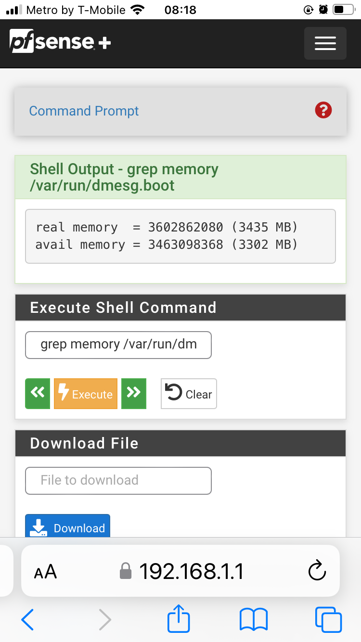Viewport: 361px width, 642px height.
Task: Tap the 192.168.1.1 address bar
Action: [180, 571]
